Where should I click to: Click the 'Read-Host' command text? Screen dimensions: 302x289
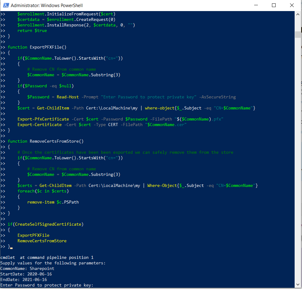click(x=68, y=97)
